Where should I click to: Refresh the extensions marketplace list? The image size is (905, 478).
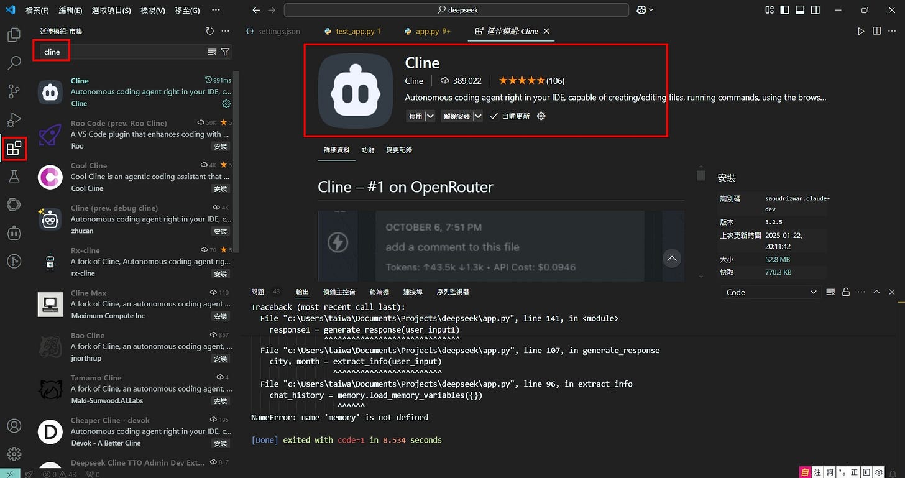209,31
